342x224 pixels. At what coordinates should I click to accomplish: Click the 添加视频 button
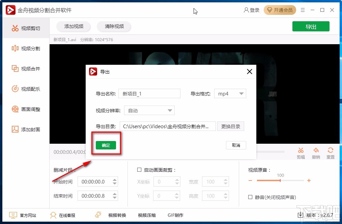click(x=74, y=26)
